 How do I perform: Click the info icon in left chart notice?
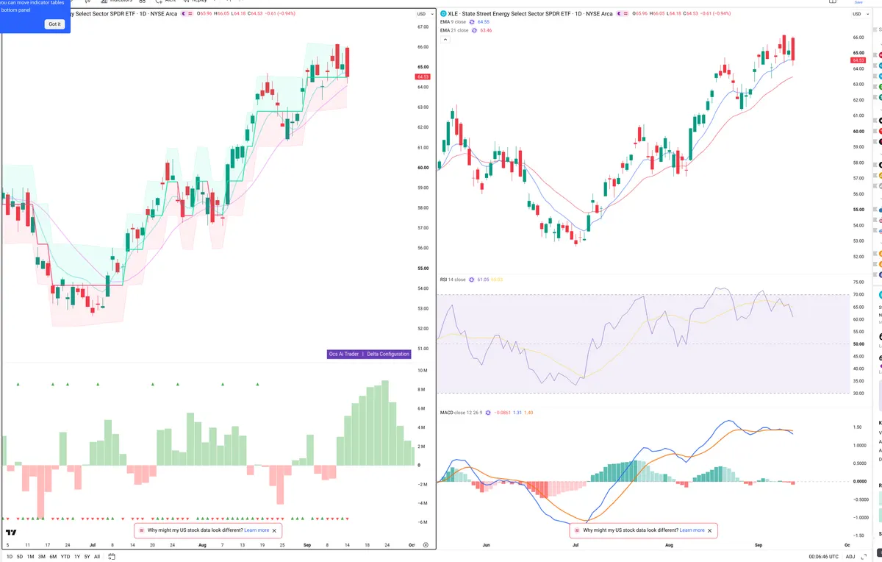pyautogui.click(x=142, y=530)
